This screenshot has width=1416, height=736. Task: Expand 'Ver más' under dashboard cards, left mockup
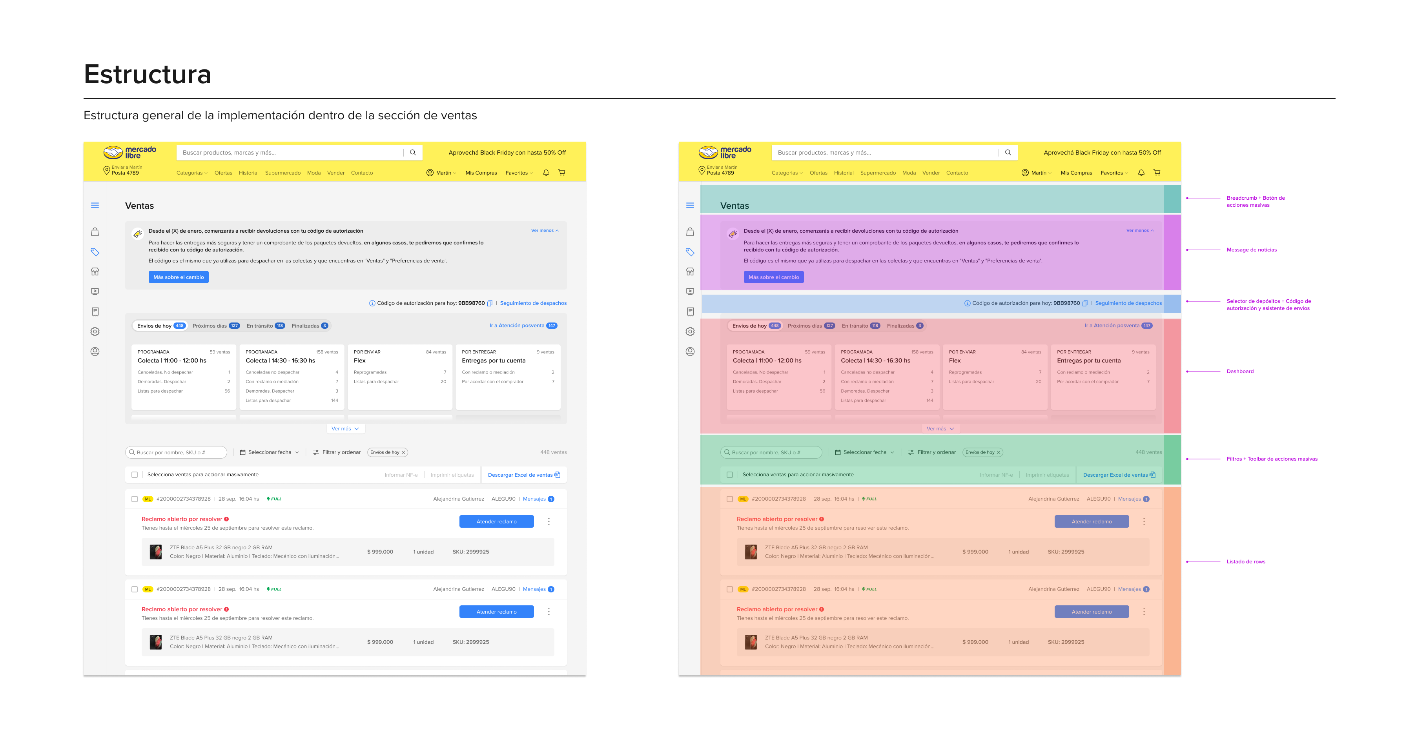coord(345,429)
